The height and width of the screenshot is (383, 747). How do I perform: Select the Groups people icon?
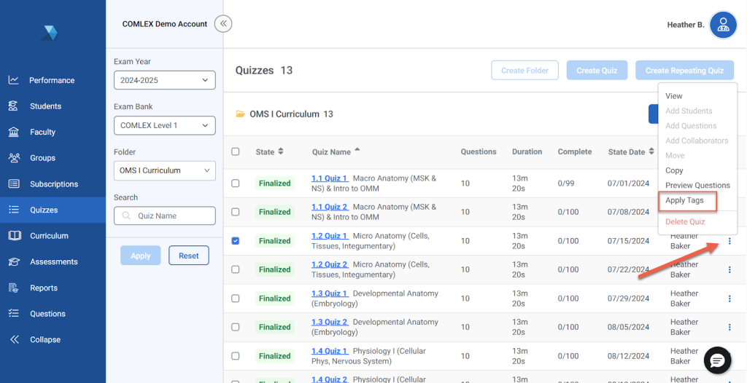[13, 158]
